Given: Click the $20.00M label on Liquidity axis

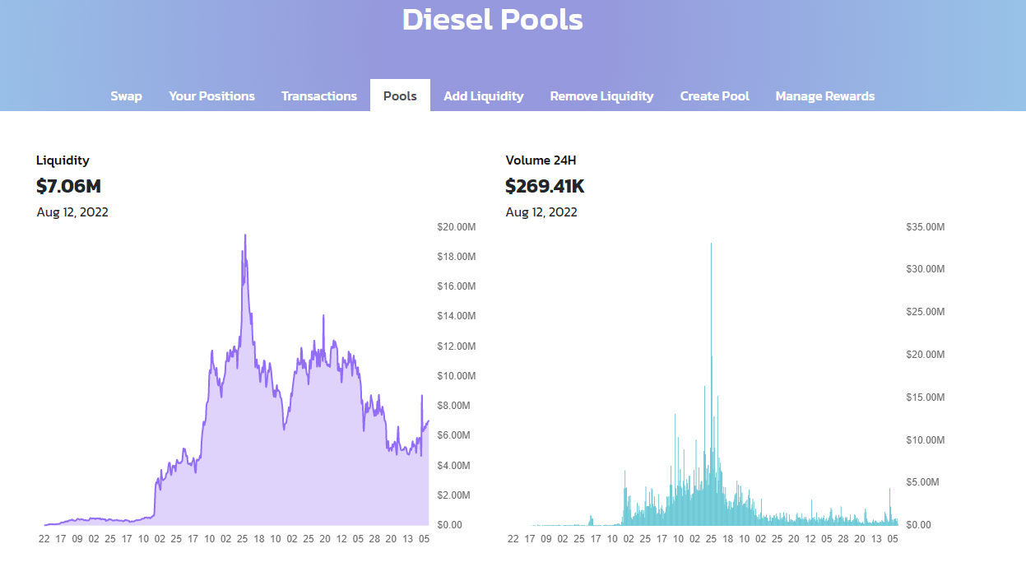Looking at the screenshot, I should point(455,227).
